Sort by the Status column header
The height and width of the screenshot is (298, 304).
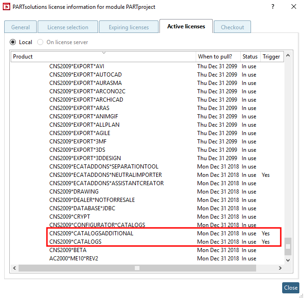coord(250,57)
